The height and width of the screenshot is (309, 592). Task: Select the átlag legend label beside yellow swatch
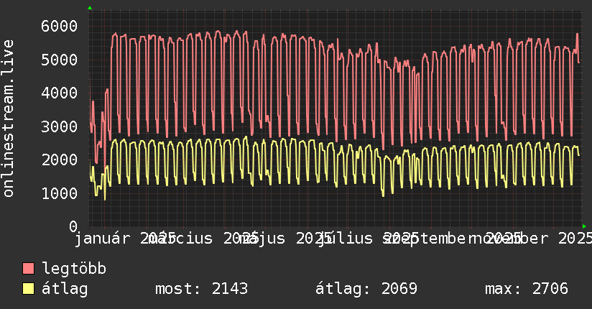coord(65,289)
